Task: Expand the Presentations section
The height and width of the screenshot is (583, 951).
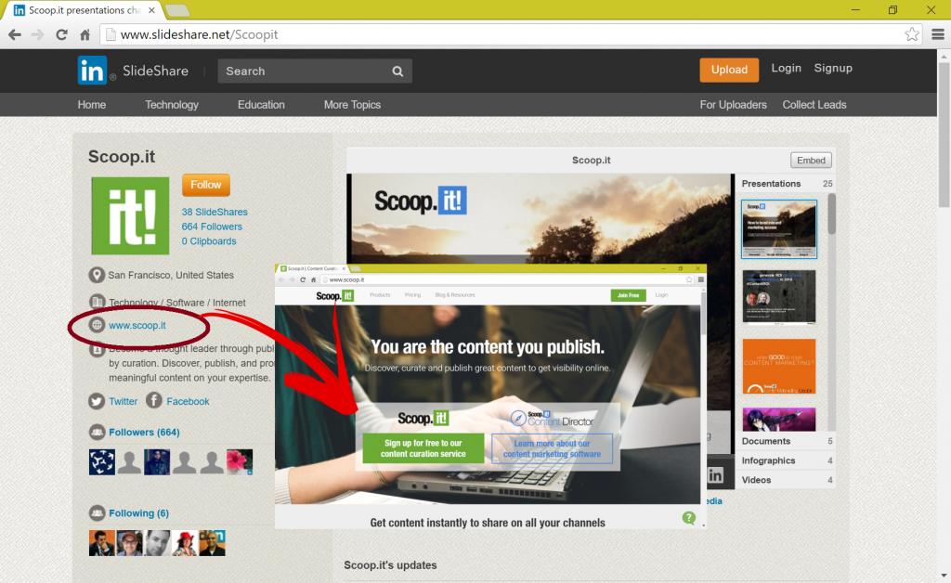Action: coord(787,184)
